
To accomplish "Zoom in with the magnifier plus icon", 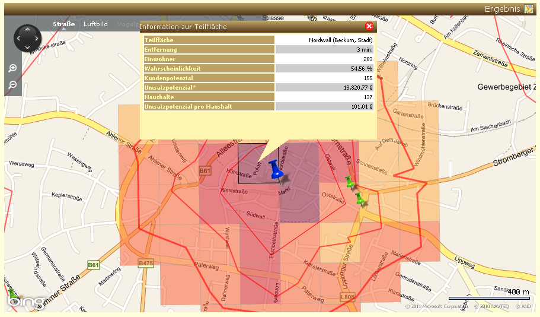I will click(x=12, y=69).
